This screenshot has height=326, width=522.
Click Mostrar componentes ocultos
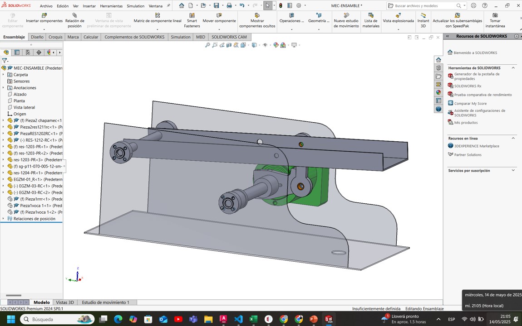257,20
